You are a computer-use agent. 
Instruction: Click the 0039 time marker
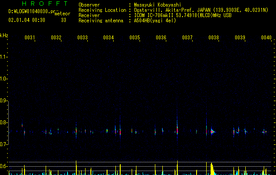tap(240, 37)
